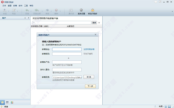Select the horizontal split layout icon
The image size is (174, 108).
pos(166,106)
